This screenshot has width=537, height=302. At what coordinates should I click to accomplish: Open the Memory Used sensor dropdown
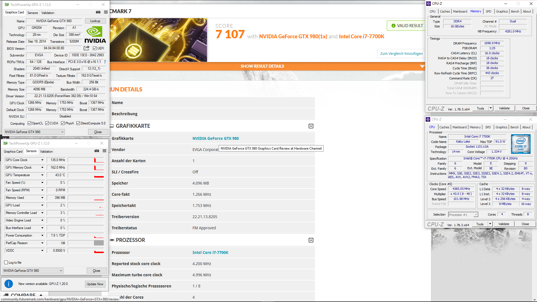tap(42, 198)
